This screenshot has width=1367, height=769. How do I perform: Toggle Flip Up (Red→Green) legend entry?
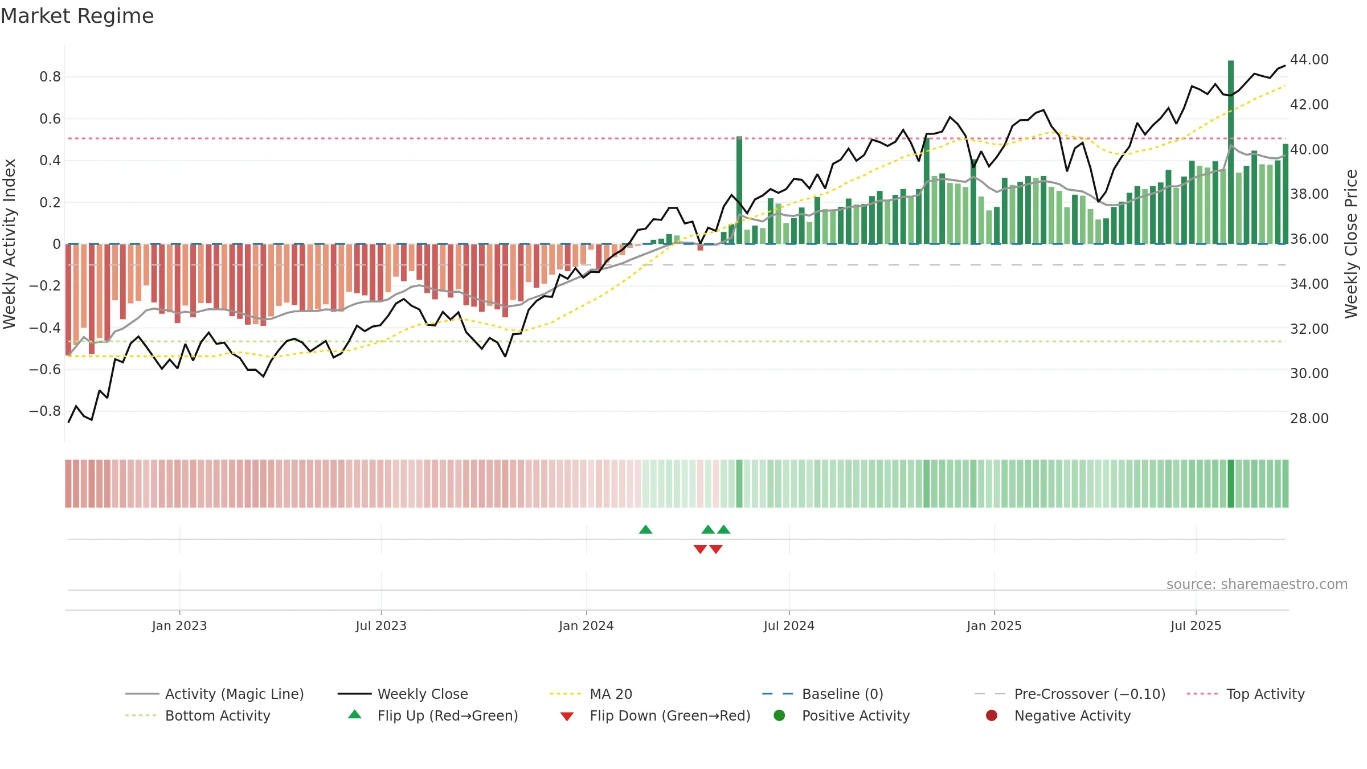click(433, 715)
